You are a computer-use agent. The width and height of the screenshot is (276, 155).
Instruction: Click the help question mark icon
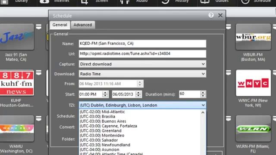(x=211, y=15)
